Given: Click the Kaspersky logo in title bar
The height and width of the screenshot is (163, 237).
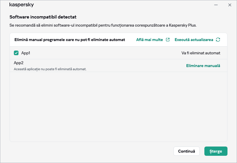Looking at the screenshot, I should click(22, 5).
